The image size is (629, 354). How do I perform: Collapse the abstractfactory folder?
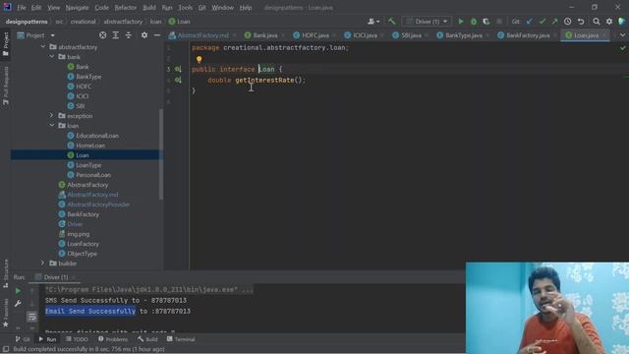point(43,47)
